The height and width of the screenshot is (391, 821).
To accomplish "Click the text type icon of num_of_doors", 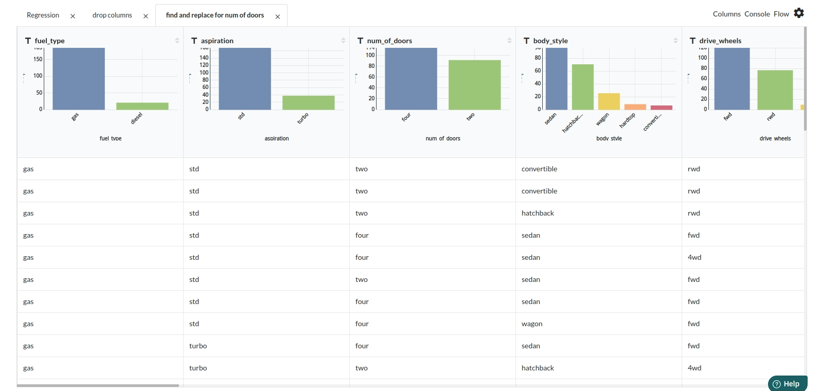I will coord(360,41).
